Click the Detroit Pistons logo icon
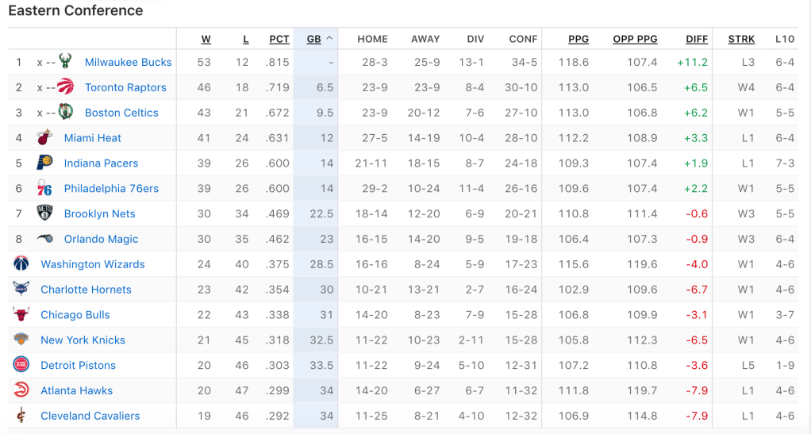Viewport: 811px width, 434px height. click(21, 365)
